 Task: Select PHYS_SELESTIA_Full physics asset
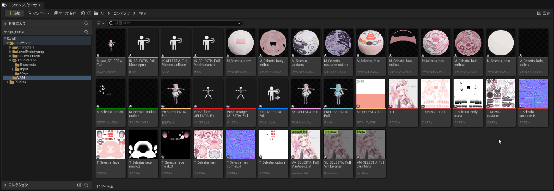176,103
